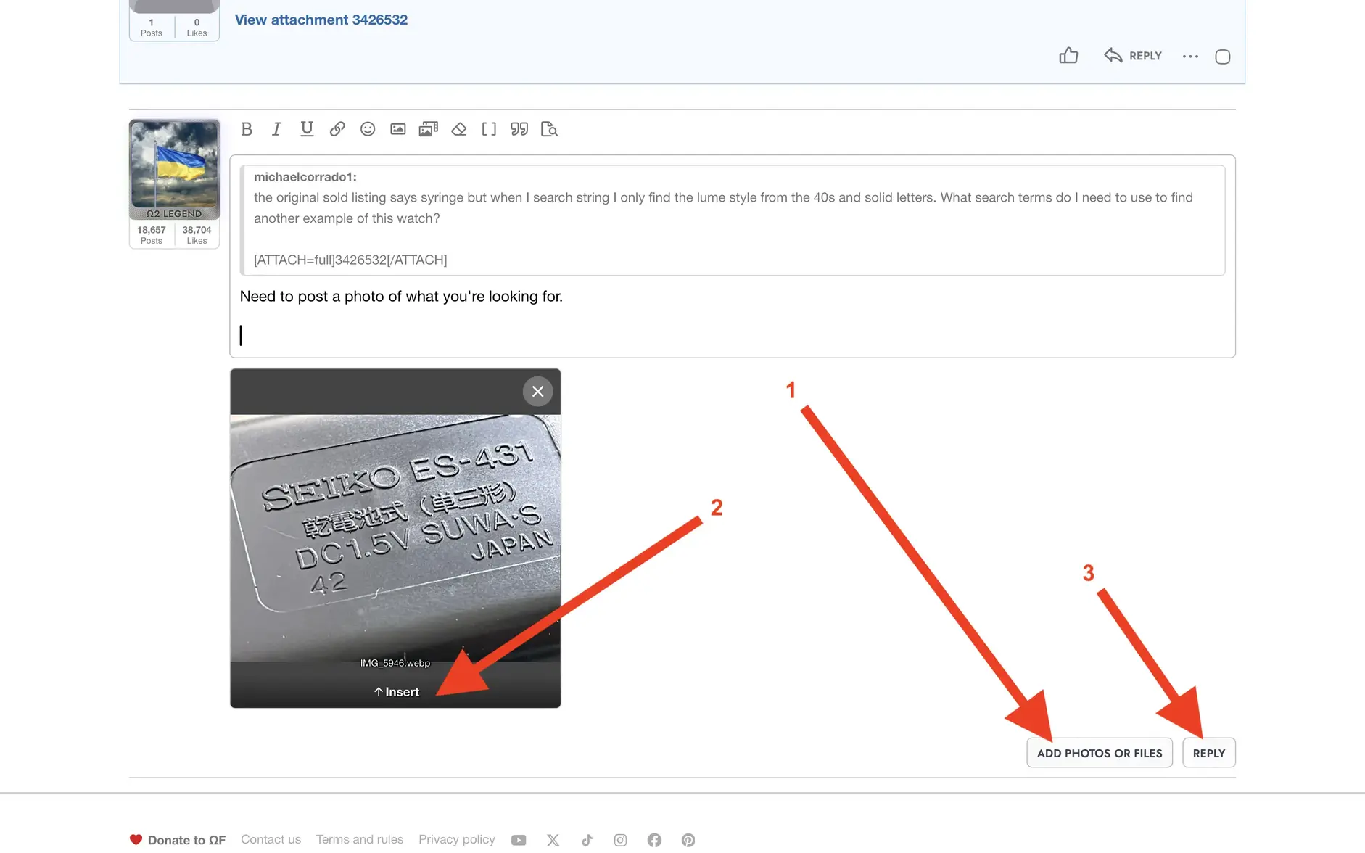Toggle BB code with the brackets icon

(x=489, y=129)
